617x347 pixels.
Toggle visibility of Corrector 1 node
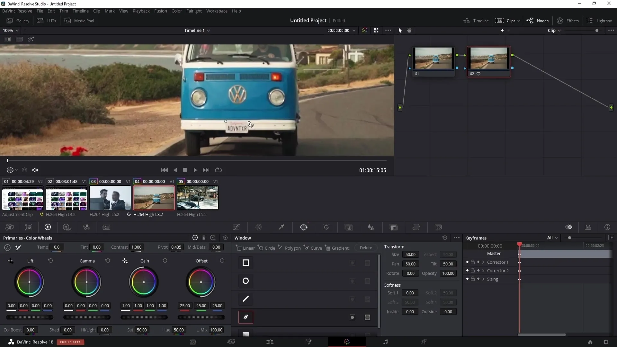click(467, 262)
